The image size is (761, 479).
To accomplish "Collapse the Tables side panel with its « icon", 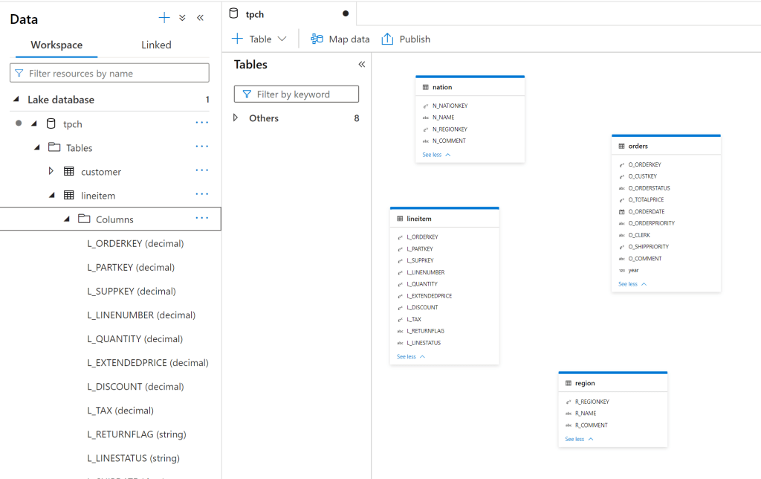I will click(361, 65).
